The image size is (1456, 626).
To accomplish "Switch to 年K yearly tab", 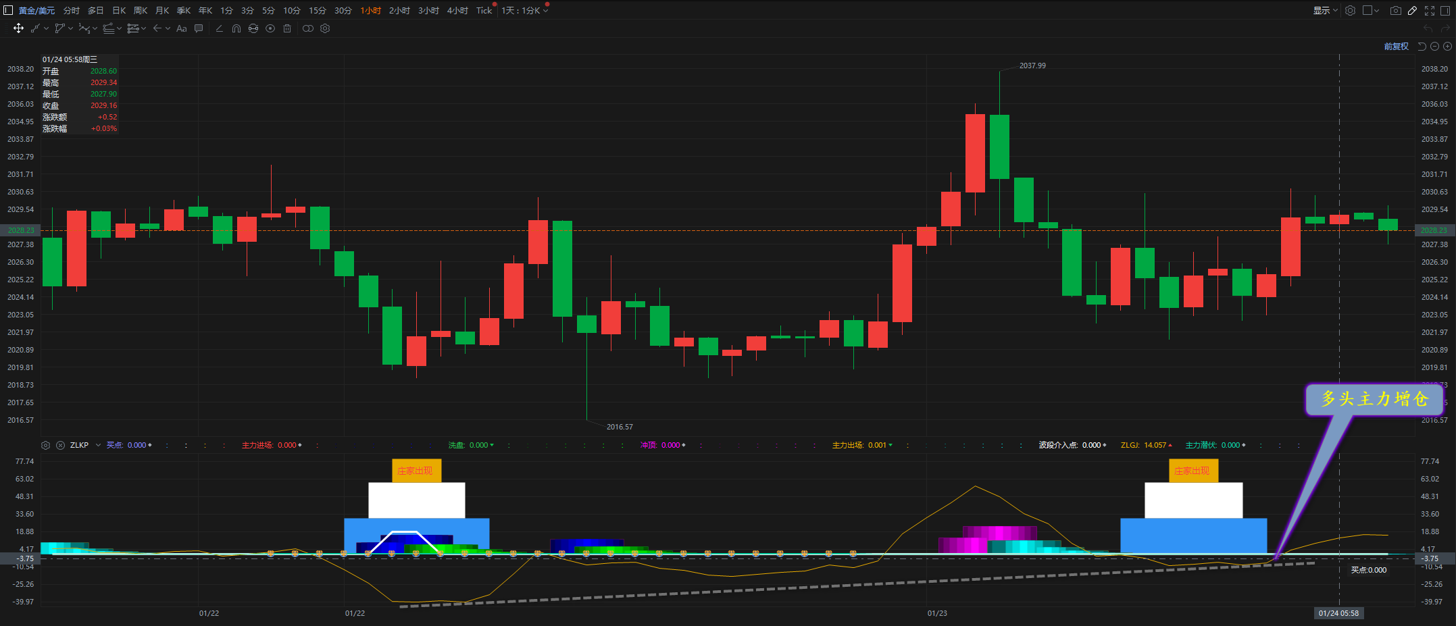I will (x=205, y=10).
